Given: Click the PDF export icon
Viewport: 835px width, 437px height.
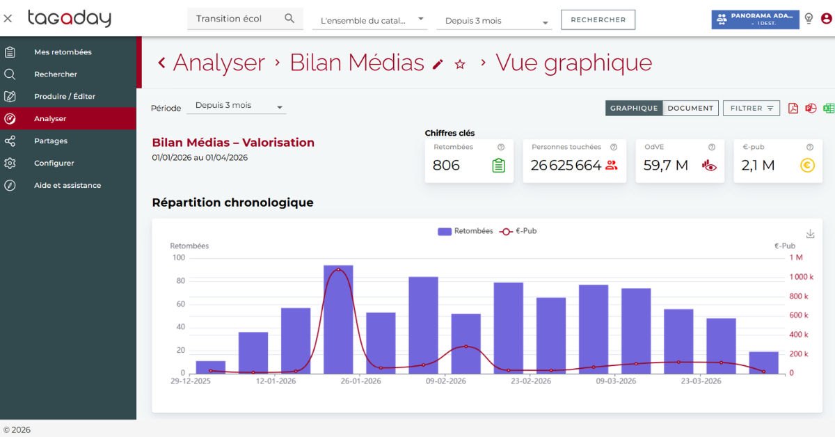Looking at the screenshot, I should pos(793,108).
